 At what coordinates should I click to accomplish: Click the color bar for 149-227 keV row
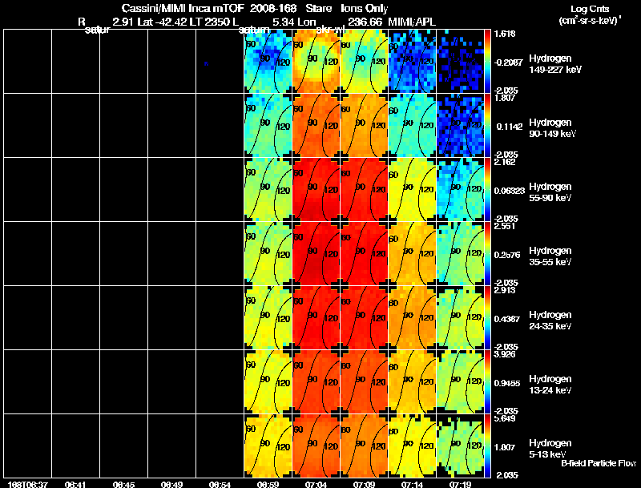487,62
